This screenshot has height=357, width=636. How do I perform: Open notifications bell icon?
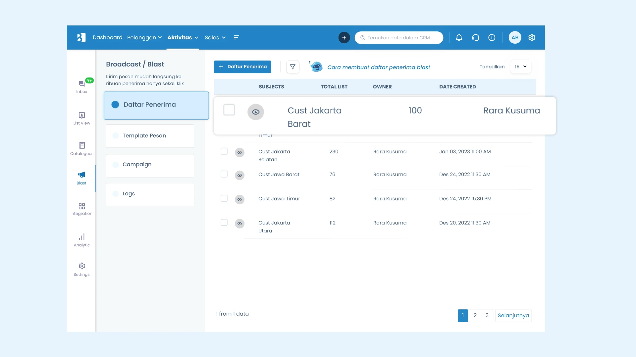[x=459, y=38]
